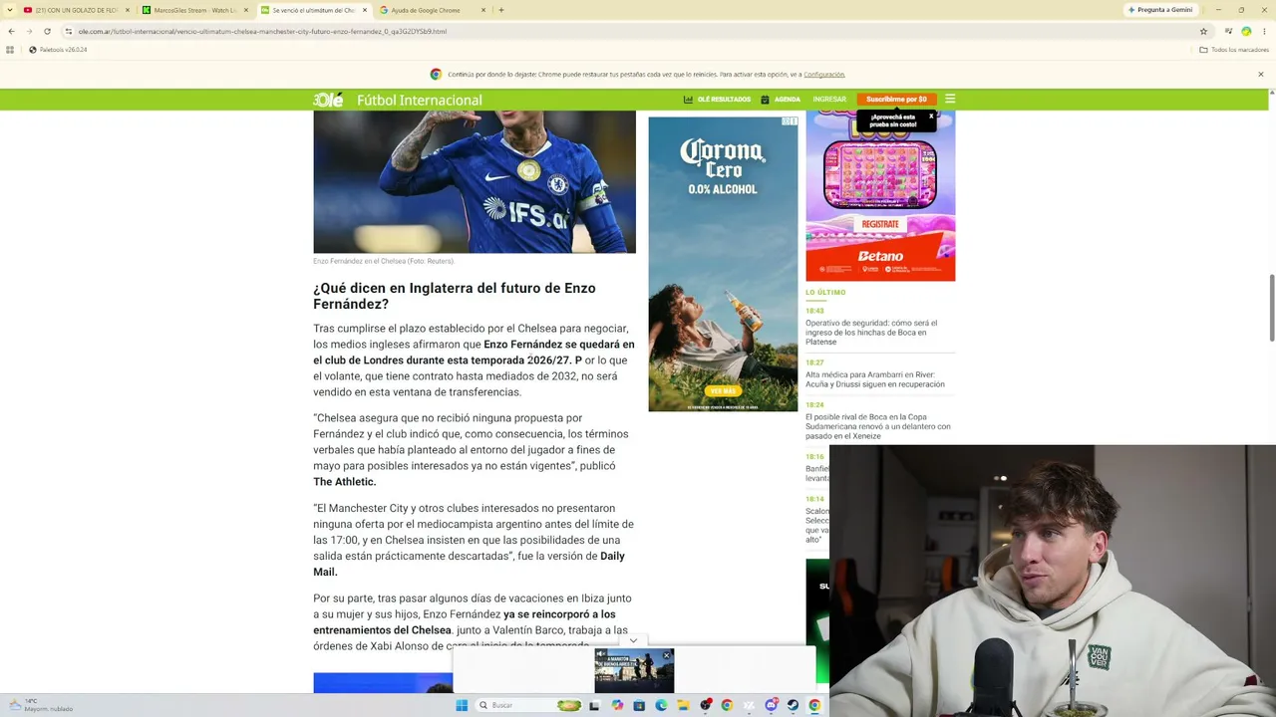
Task: Go back to the previous page
Action: click(x=11, y=31)
